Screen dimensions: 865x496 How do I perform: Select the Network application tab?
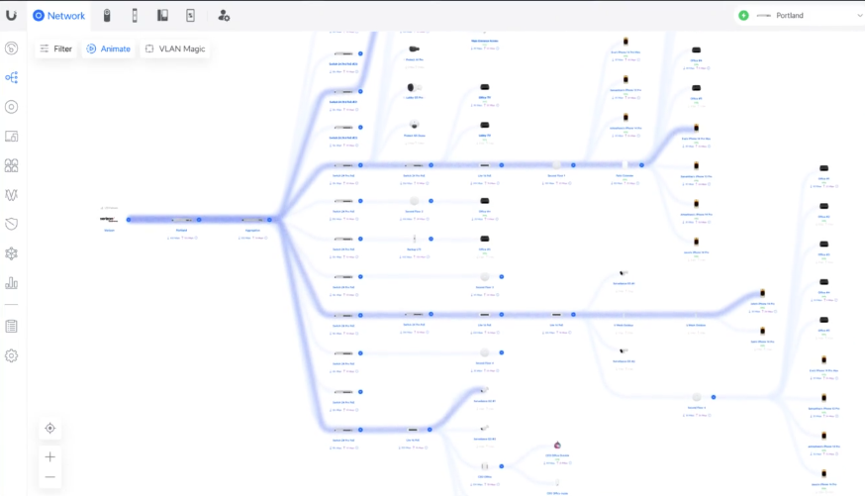(59, 16)
